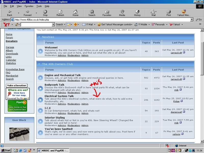Click the Forward navigation button
204x153 pixels.
[28, 13]
